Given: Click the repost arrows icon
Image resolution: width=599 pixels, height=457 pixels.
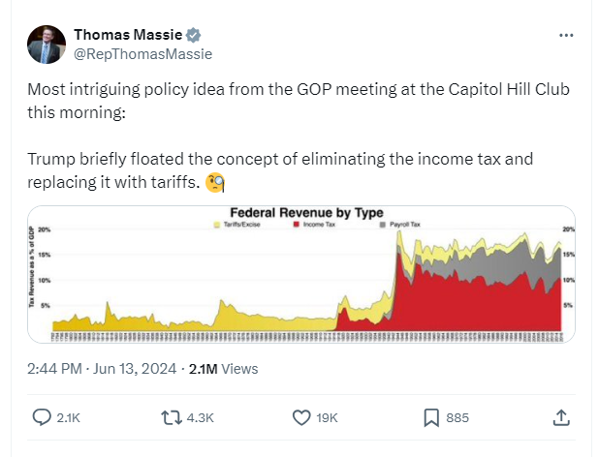Looking at the screenshot, I should pos(171,417).
